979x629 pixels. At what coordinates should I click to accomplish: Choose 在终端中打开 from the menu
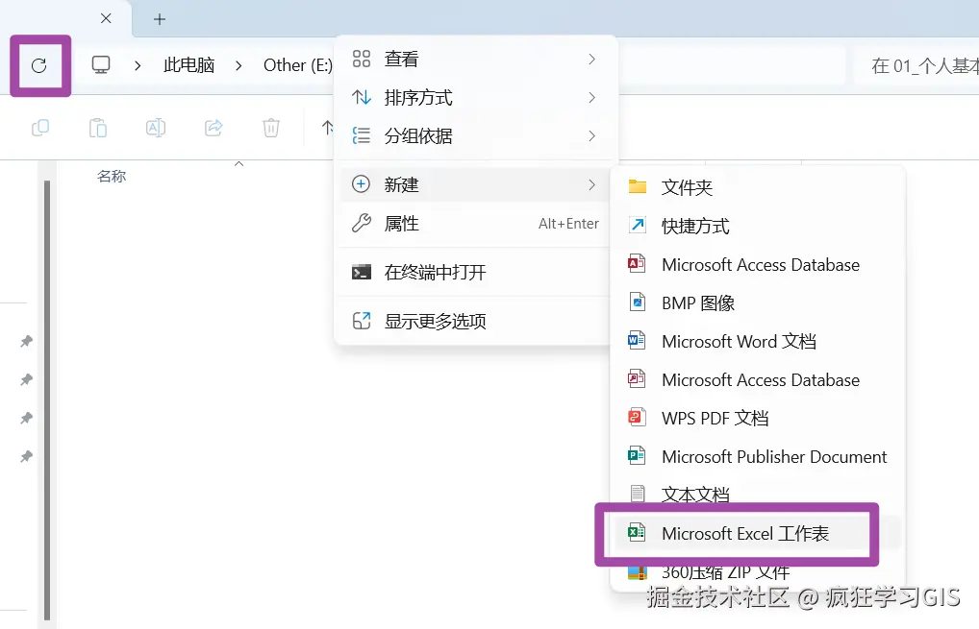475,272
